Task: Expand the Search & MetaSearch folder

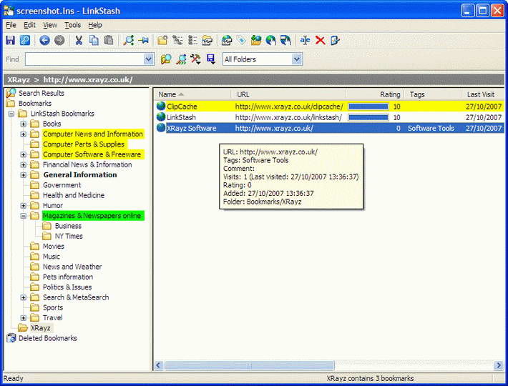Action: coord(24,297)
